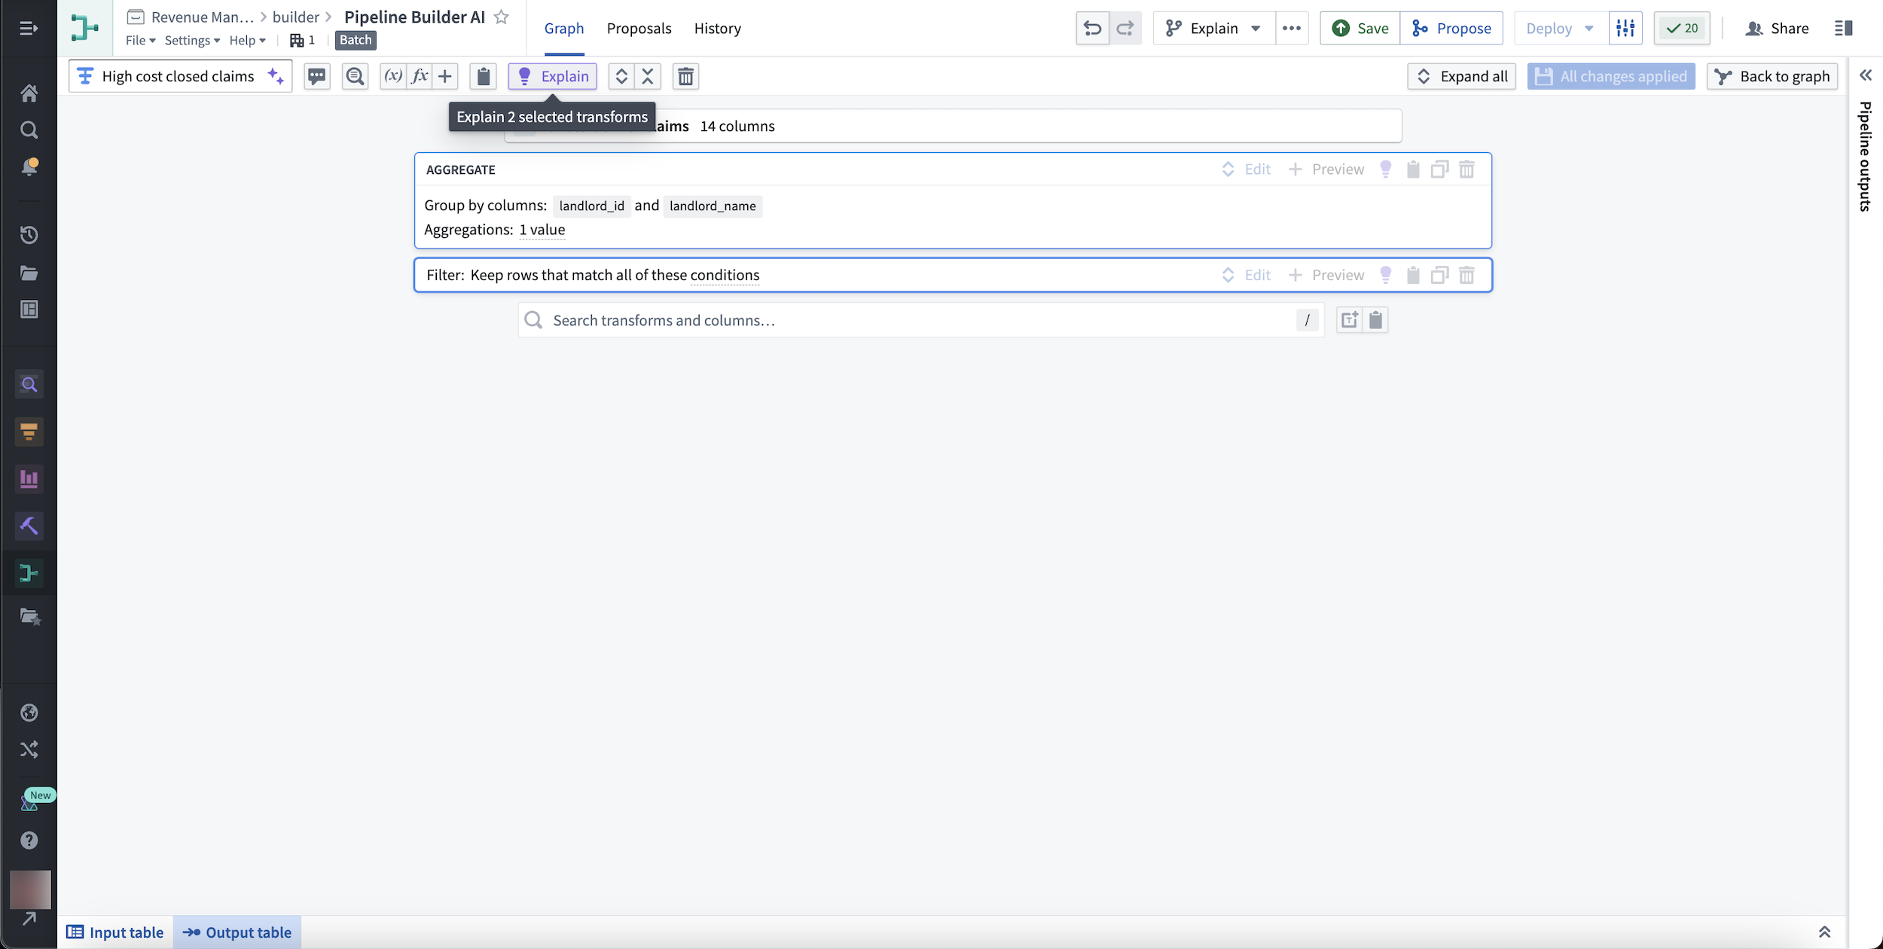
Task: Open notifications bell in sidebar
Action: pos(29,166)
